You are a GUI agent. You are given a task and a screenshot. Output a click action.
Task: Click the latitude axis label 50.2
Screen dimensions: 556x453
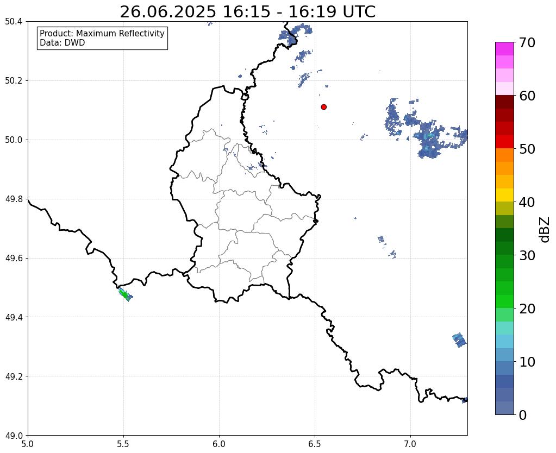point(14,81)
